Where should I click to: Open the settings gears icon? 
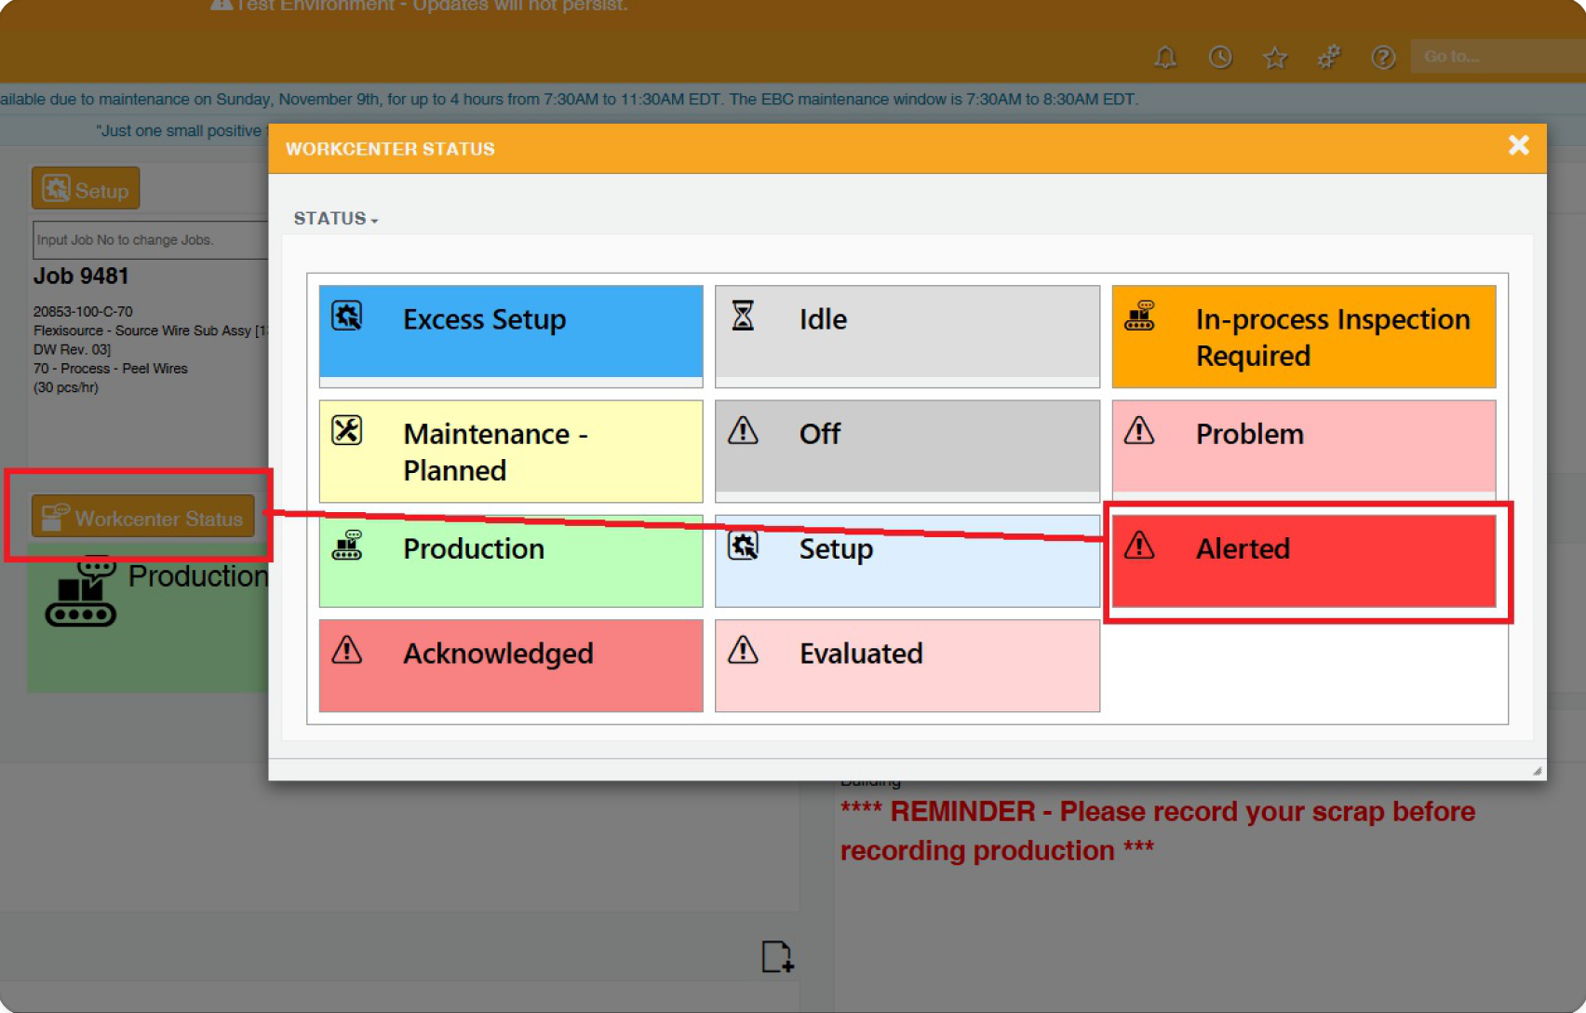[x=1328, y=58]
